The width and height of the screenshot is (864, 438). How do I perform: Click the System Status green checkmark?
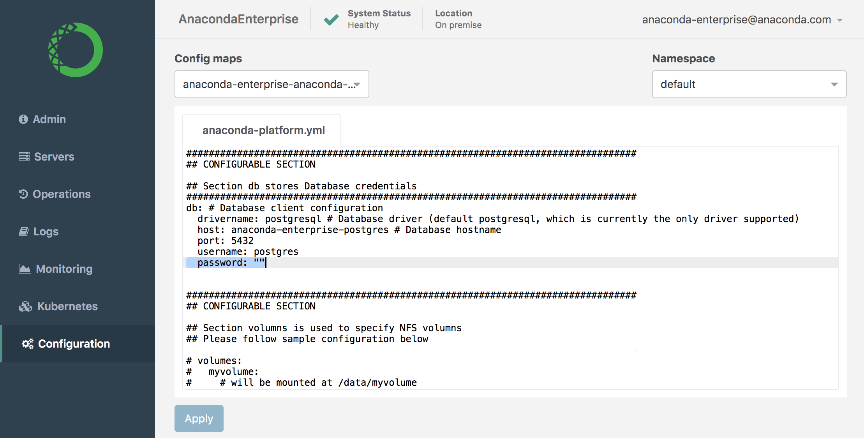point(331,19)
